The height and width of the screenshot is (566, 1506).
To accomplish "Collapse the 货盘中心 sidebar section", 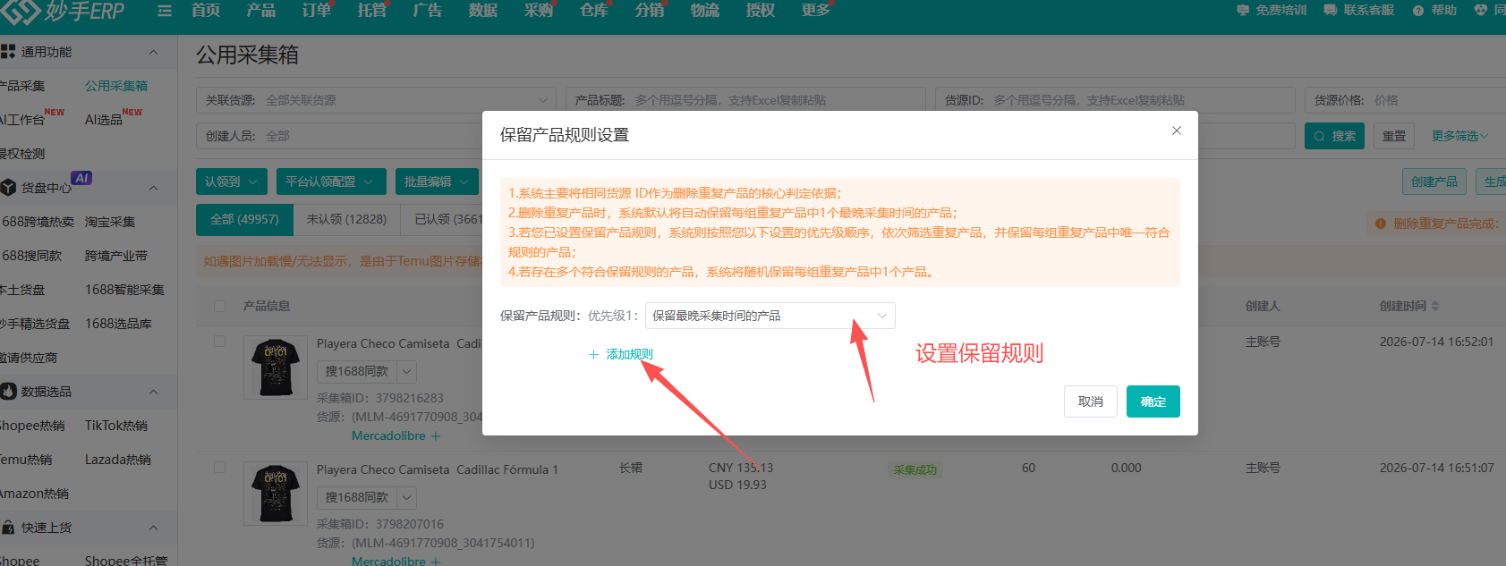I will 153,188.
